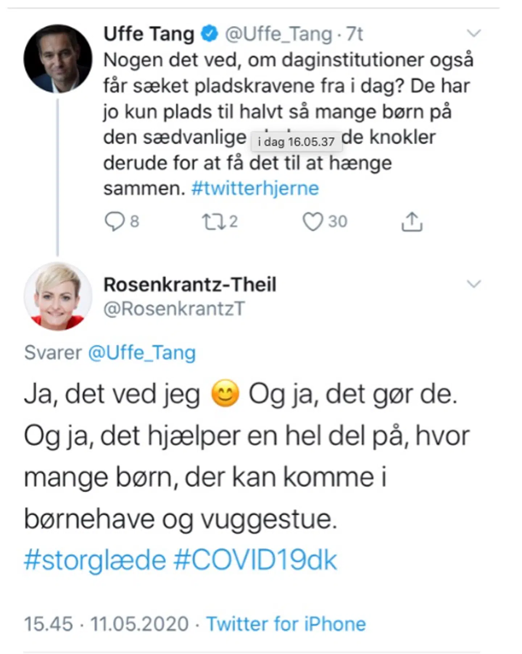Screen dimensions: 522x654
Task: Click the blue verified badge
Action: tap(210, 34)
